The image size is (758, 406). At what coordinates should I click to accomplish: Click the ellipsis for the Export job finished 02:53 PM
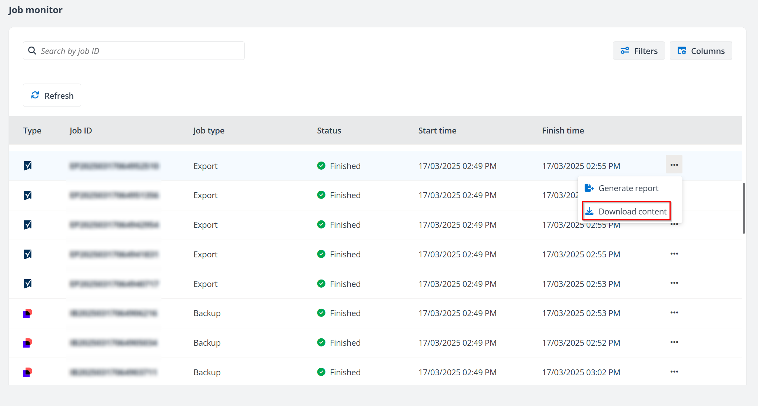pos(674,283)
